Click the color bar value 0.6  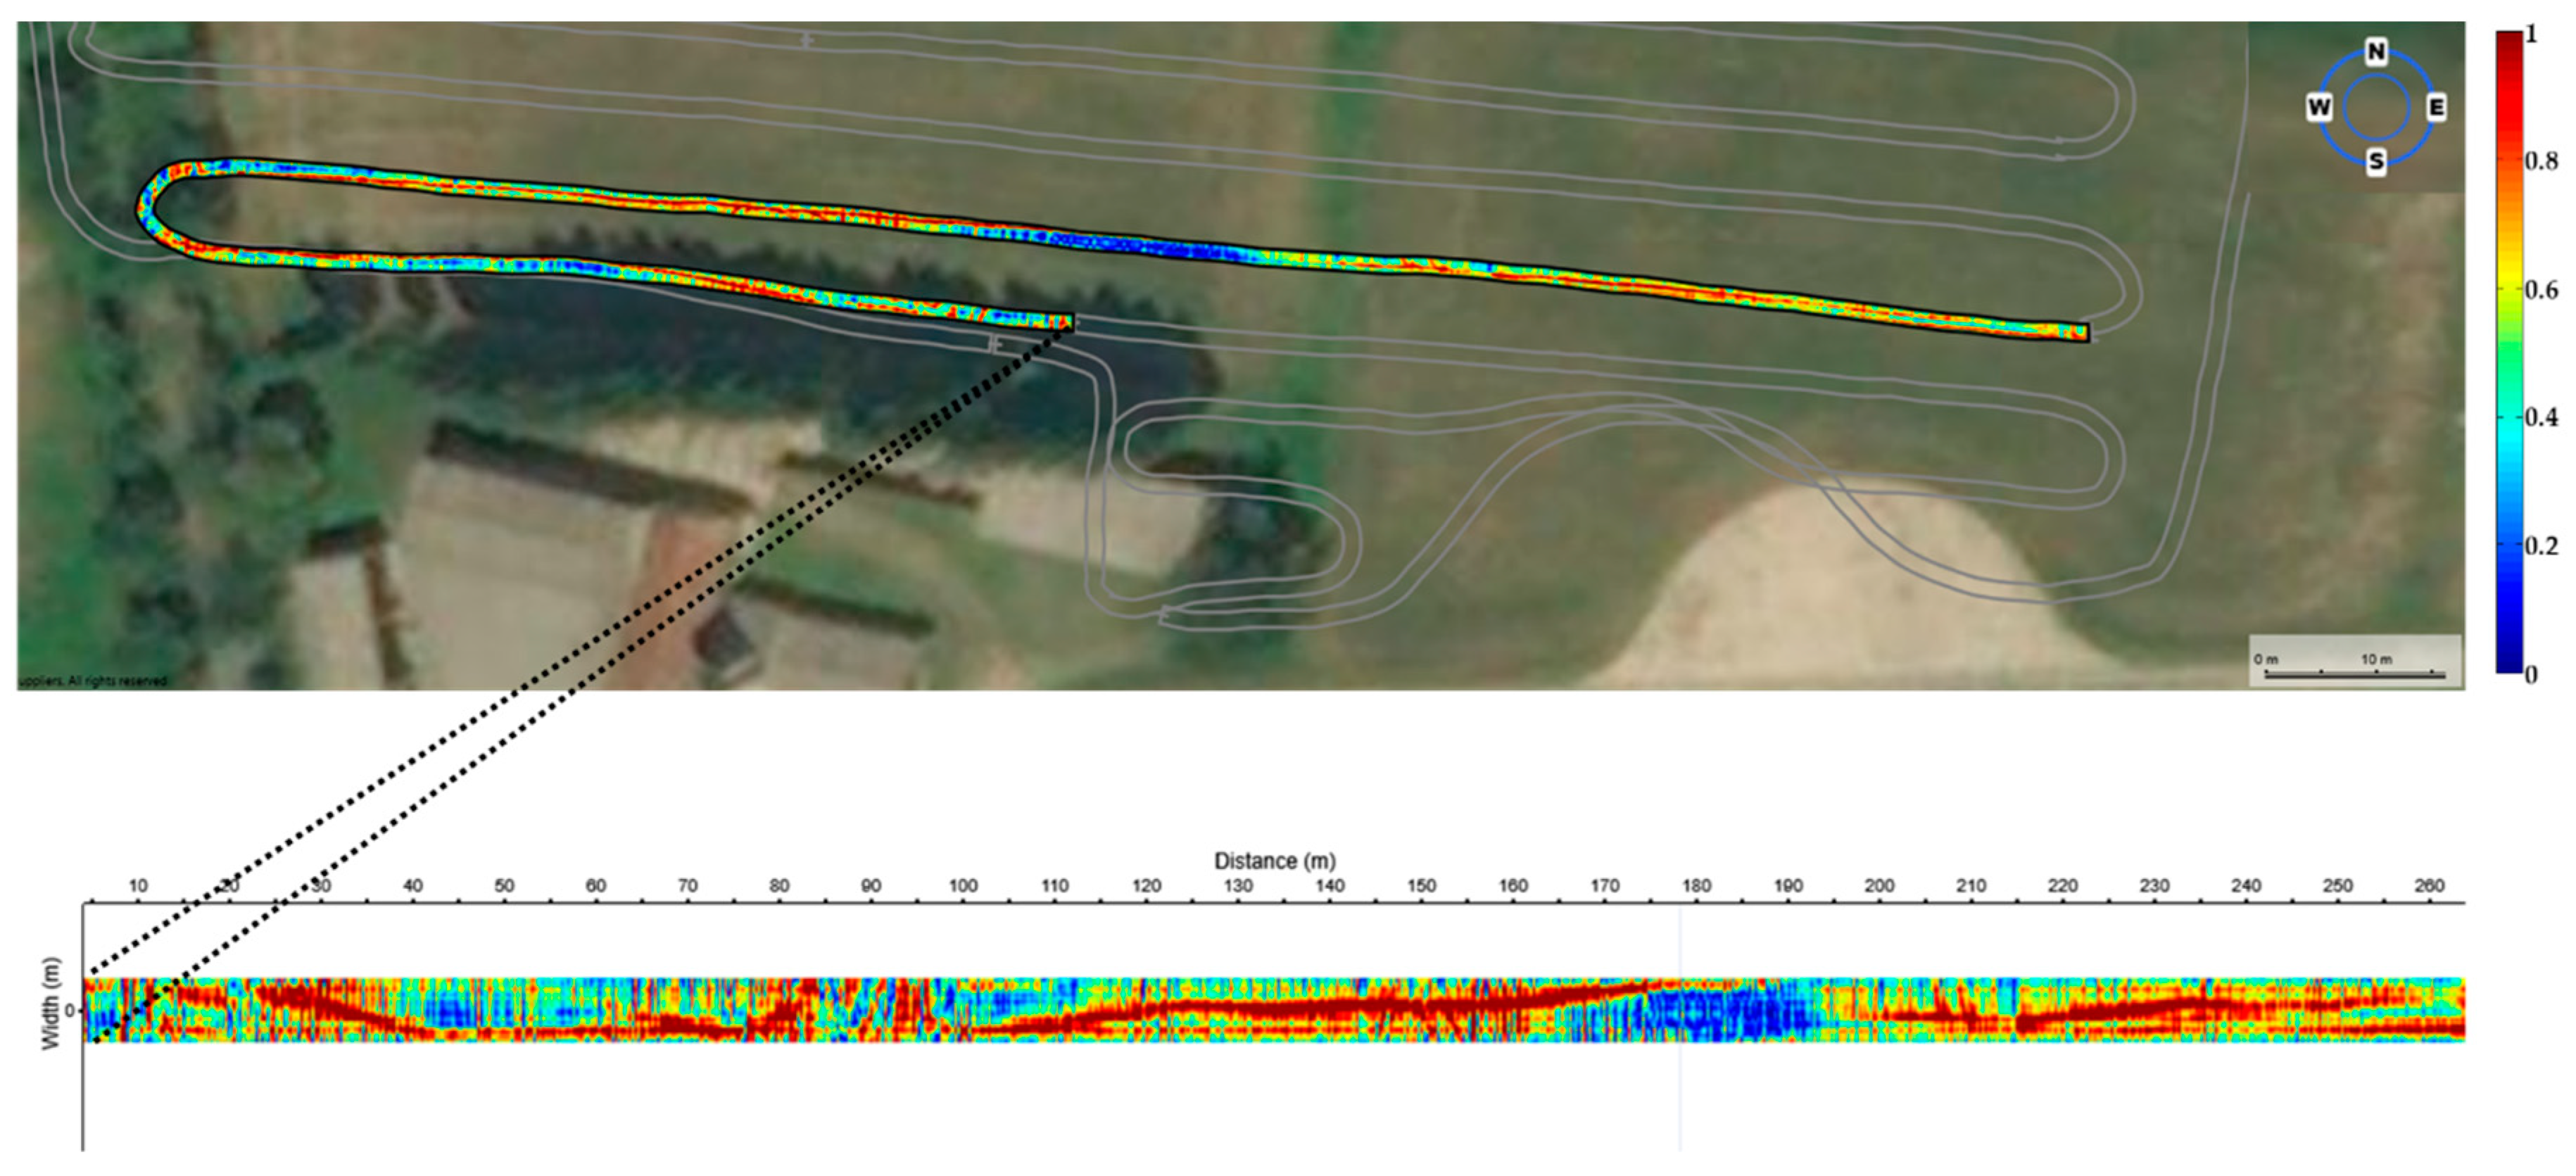click(x=2541, y=289)
